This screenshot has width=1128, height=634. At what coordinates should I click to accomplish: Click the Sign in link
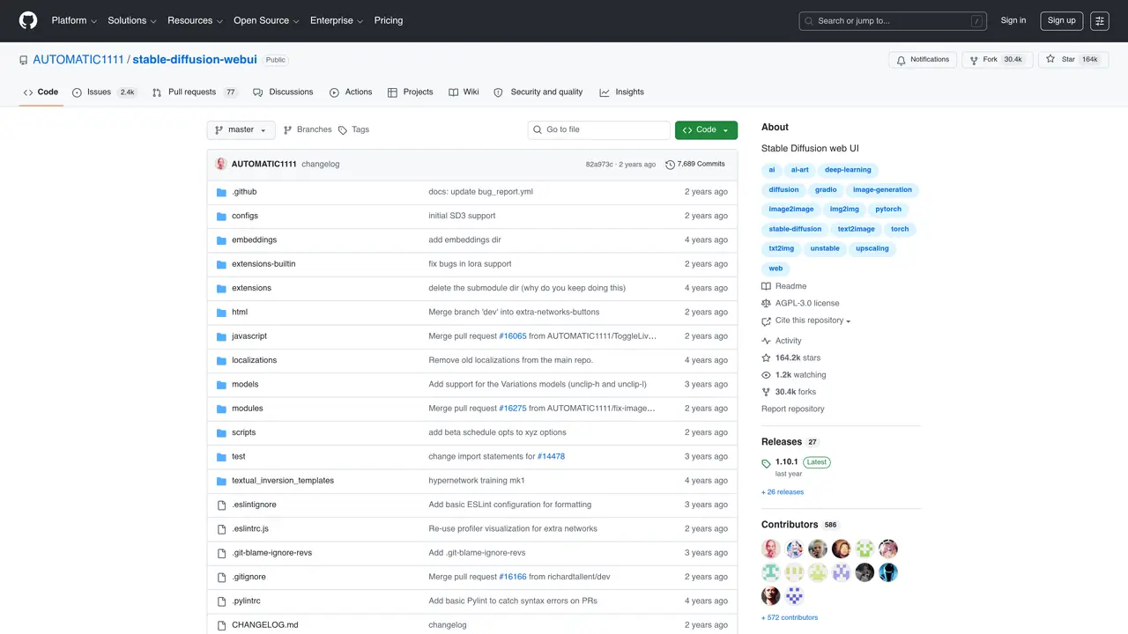pos(1013,20)
